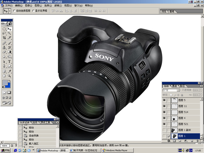Open the 图像(I) menu
The image size is (204, 153).
pos(28,6)
